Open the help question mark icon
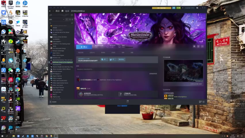The width and height of the screenshot is (245, 138). click(x=183, y=8)
